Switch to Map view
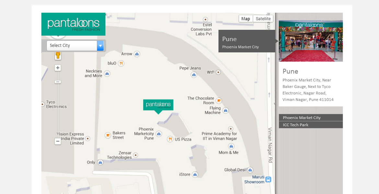The height and width of the screenshot is (194, 379). [246, 19]
